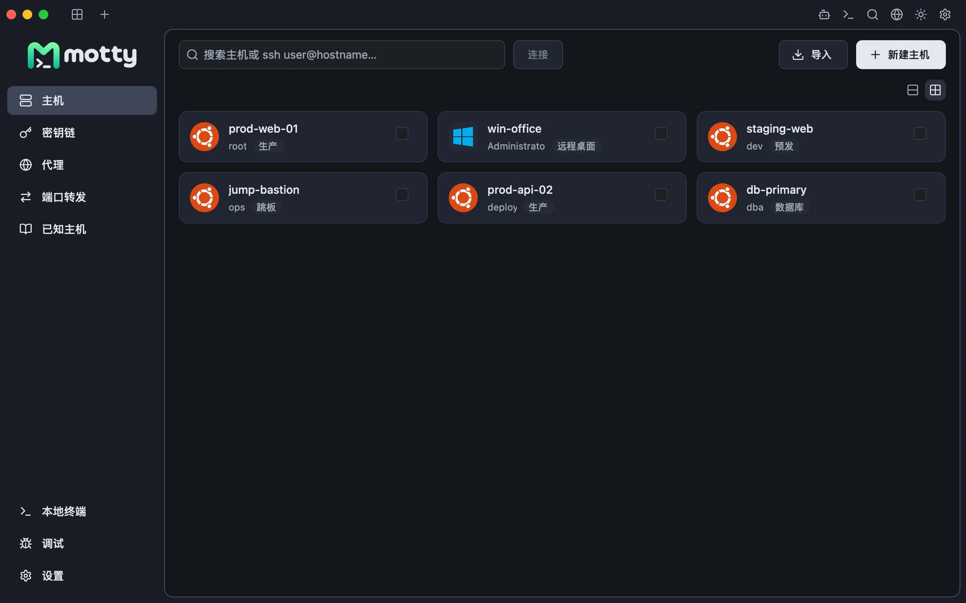Switch to list view layout
This screenshot has width=966, height=603.
point(912,90)
